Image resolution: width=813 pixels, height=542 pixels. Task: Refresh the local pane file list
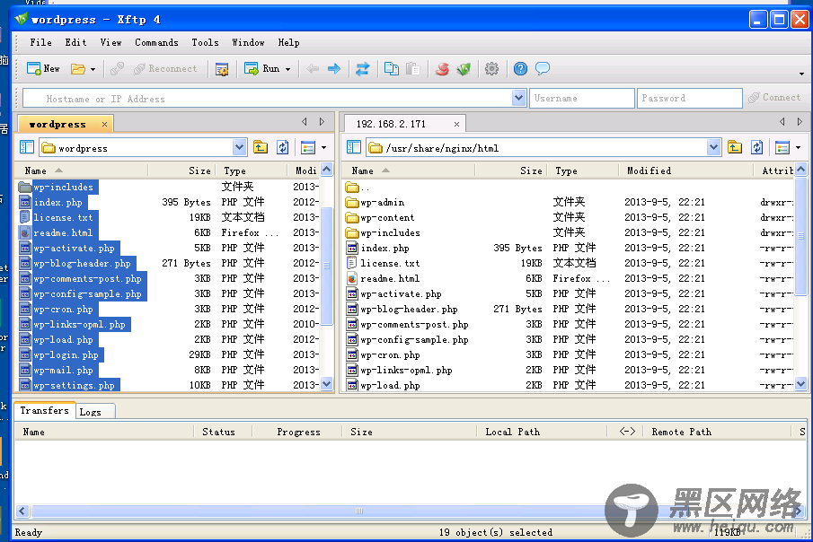click(283, 148)
